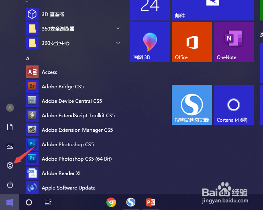Open the calendar tile showing 24

[x=150, y=10]
